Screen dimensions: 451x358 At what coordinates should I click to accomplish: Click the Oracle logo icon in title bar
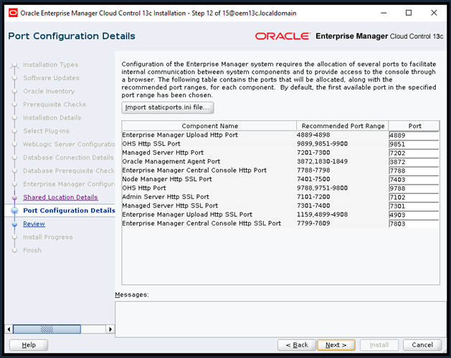click(x=13, y=13)
